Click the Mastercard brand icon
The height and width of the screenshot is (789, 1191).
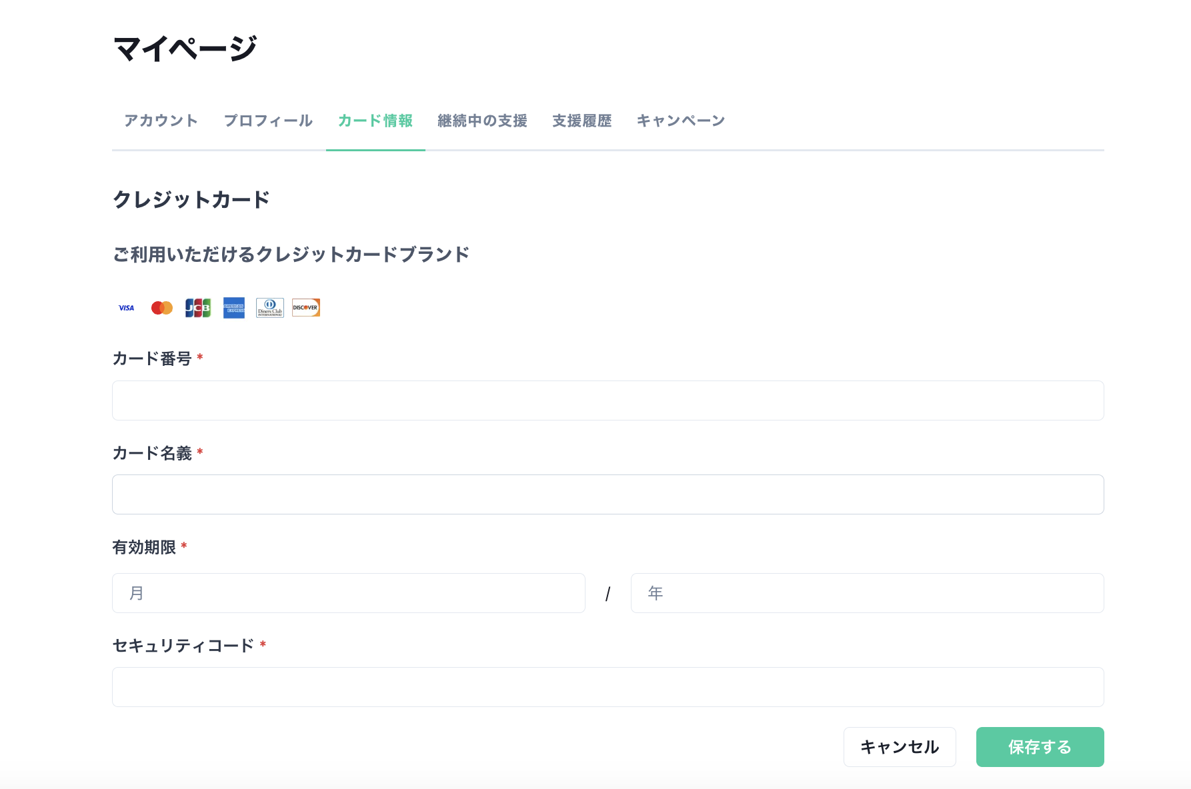tap(161, 307)
